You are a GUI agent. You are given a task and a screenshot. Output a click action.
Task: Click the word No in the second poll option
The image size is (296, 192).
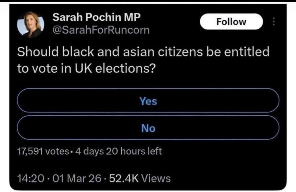click(148, 128)
